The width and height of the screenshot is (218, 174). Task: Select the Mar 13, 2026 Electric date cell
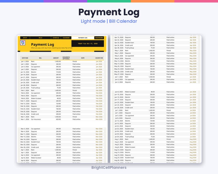(25, 137)
